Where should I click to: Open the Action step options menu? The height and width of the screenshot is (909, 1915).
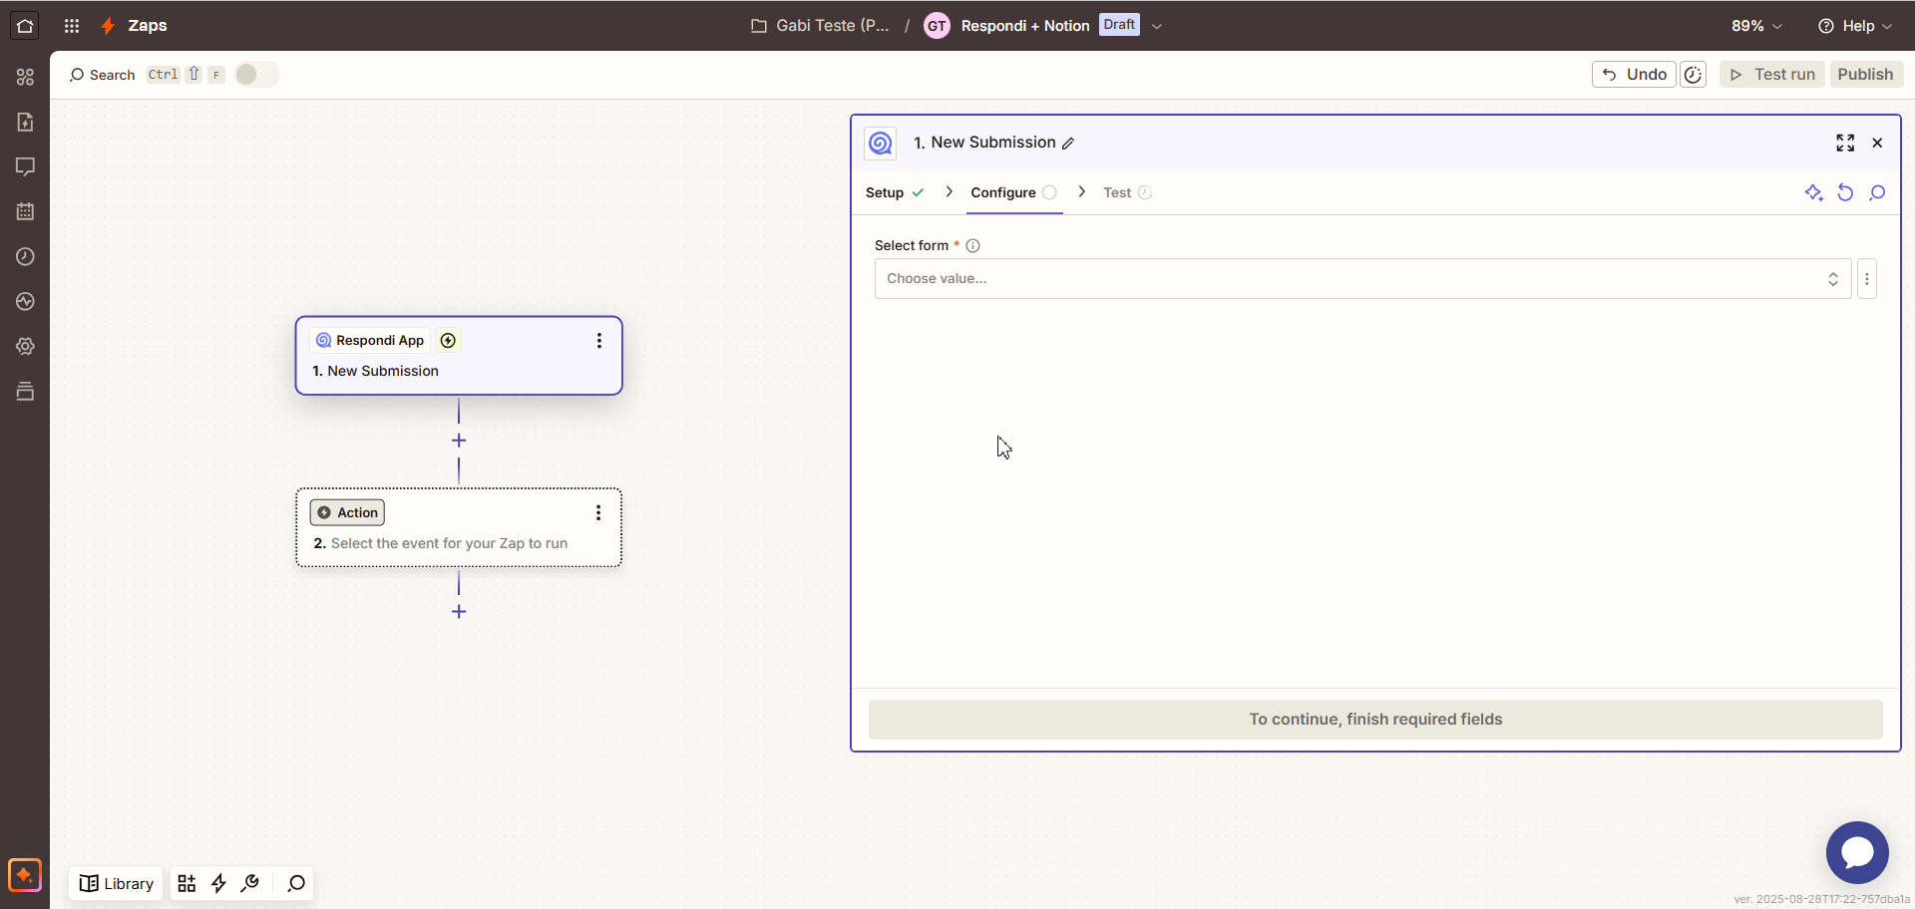click(598, 512)
